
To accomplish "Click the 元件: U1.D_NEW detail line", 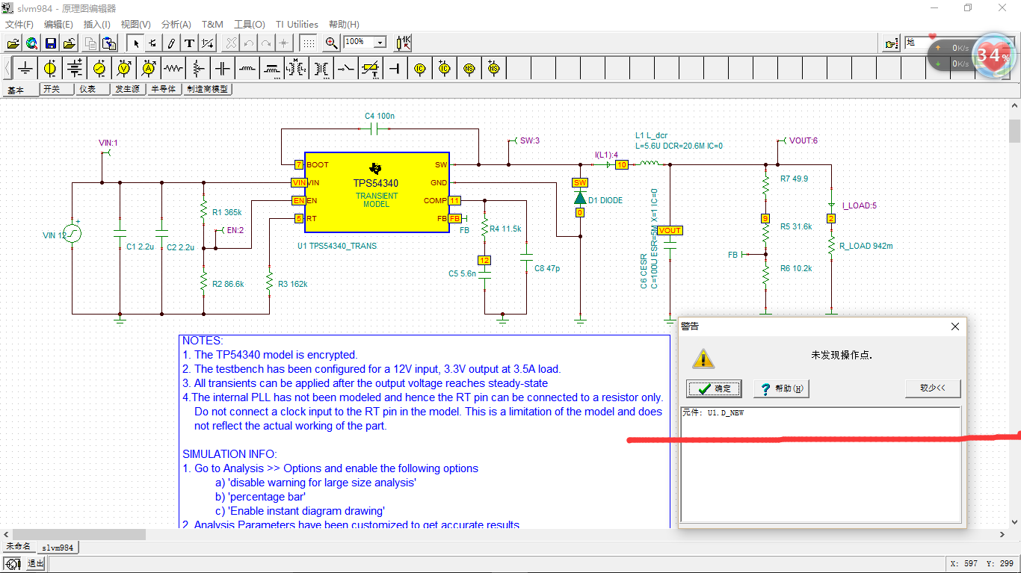I will 713,412.
